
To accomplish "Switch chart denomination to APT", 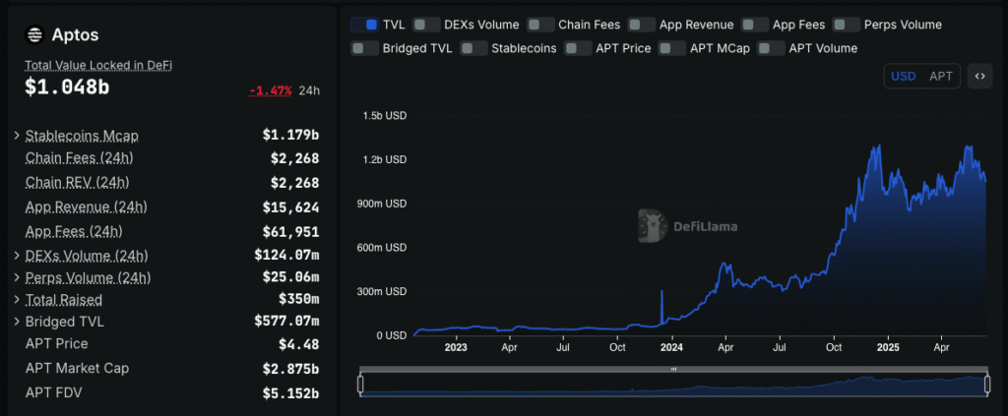I will (x=941, y=76).
